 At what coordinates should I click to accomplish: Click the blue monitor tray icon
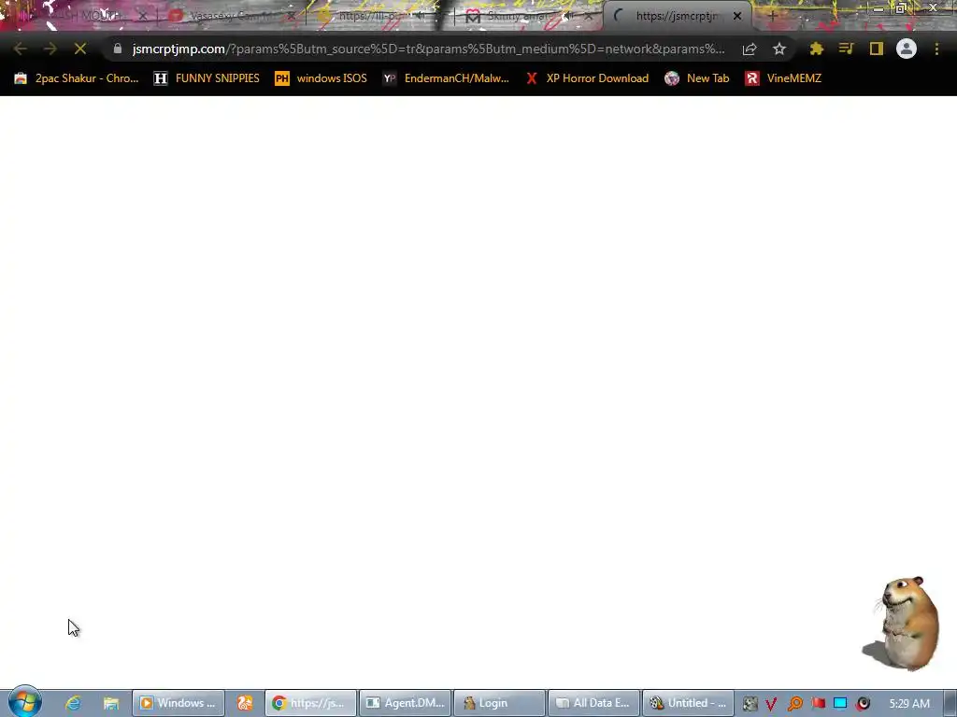840,704
